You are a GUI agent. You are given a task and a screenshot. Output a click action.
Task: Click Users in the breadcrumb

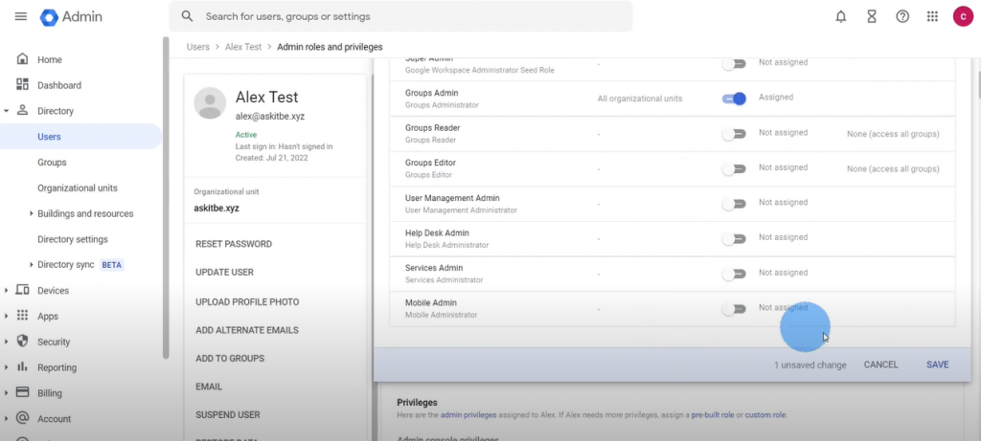click(198, 47)
